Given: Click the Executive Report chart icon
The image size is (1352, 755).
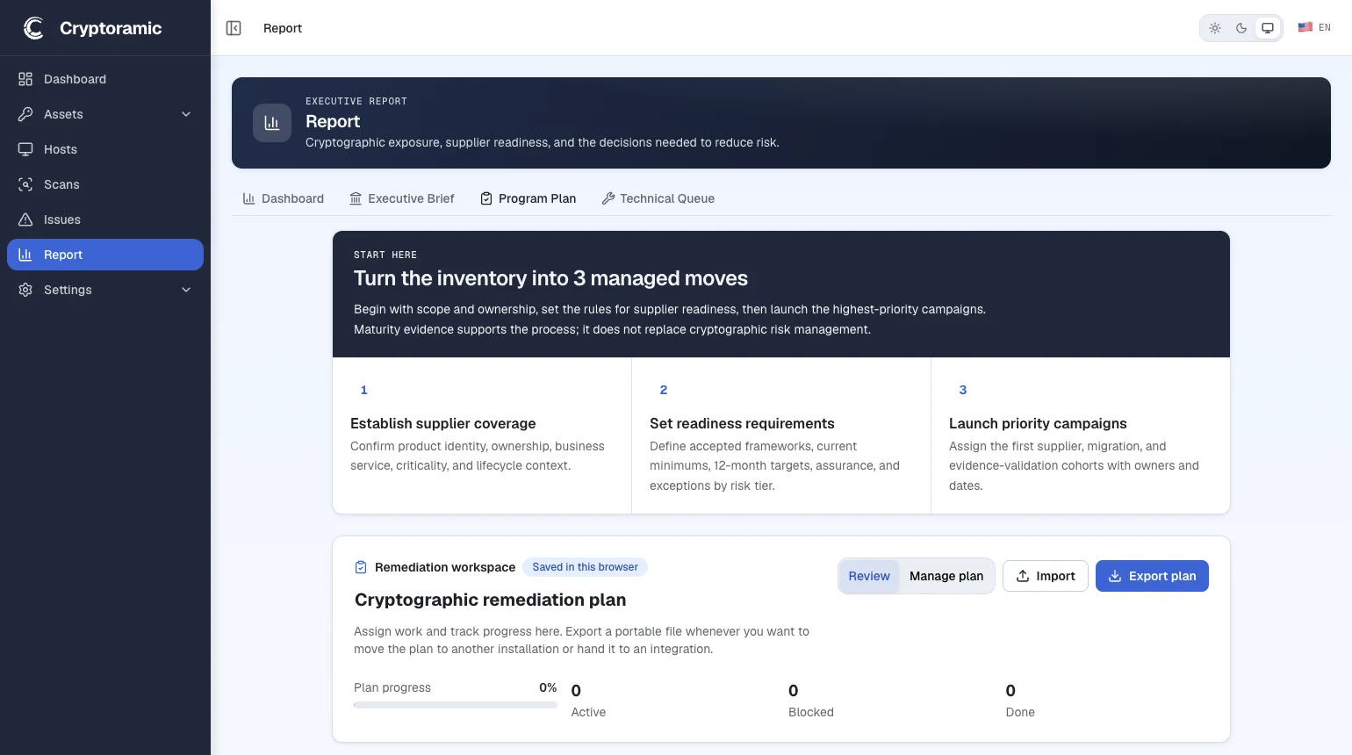Looking at the screenshot, I should click(x=272, y=123).
